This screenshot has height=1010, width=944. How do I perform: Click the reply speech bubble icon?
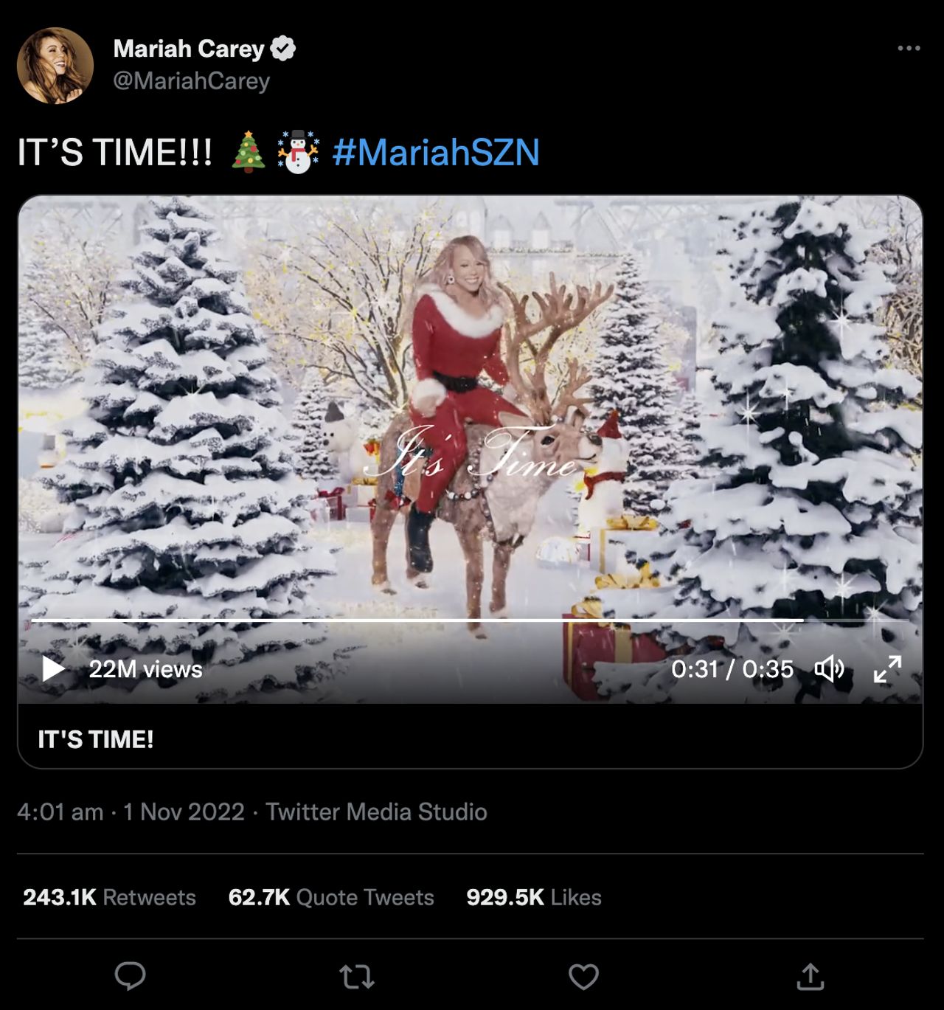[131, 976]
